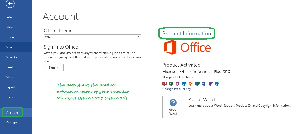Choose Close in the sidebar

coord(16,97)
